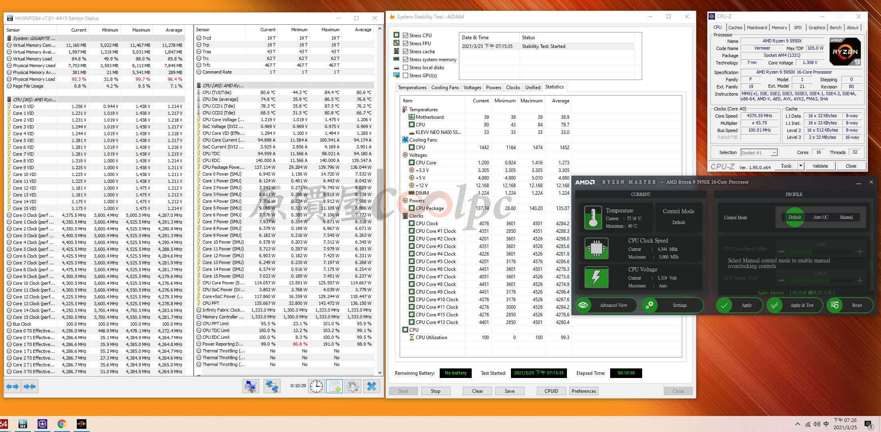This screenshot has height=432, width=881.
Task: Open HWiNFO sensor settings gear icon
Action: [x=352, y=386]
